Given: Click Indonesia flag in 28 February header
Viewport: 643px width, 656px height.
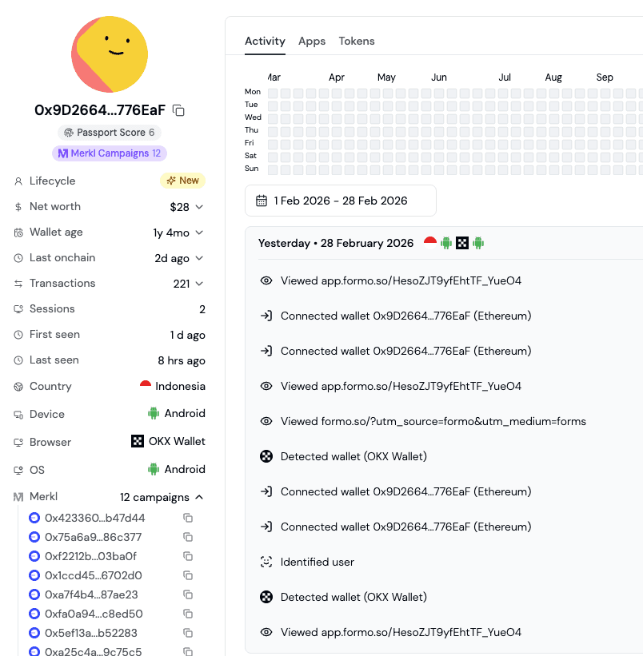Looking at the screenshot, I should [x=430, y=243].
